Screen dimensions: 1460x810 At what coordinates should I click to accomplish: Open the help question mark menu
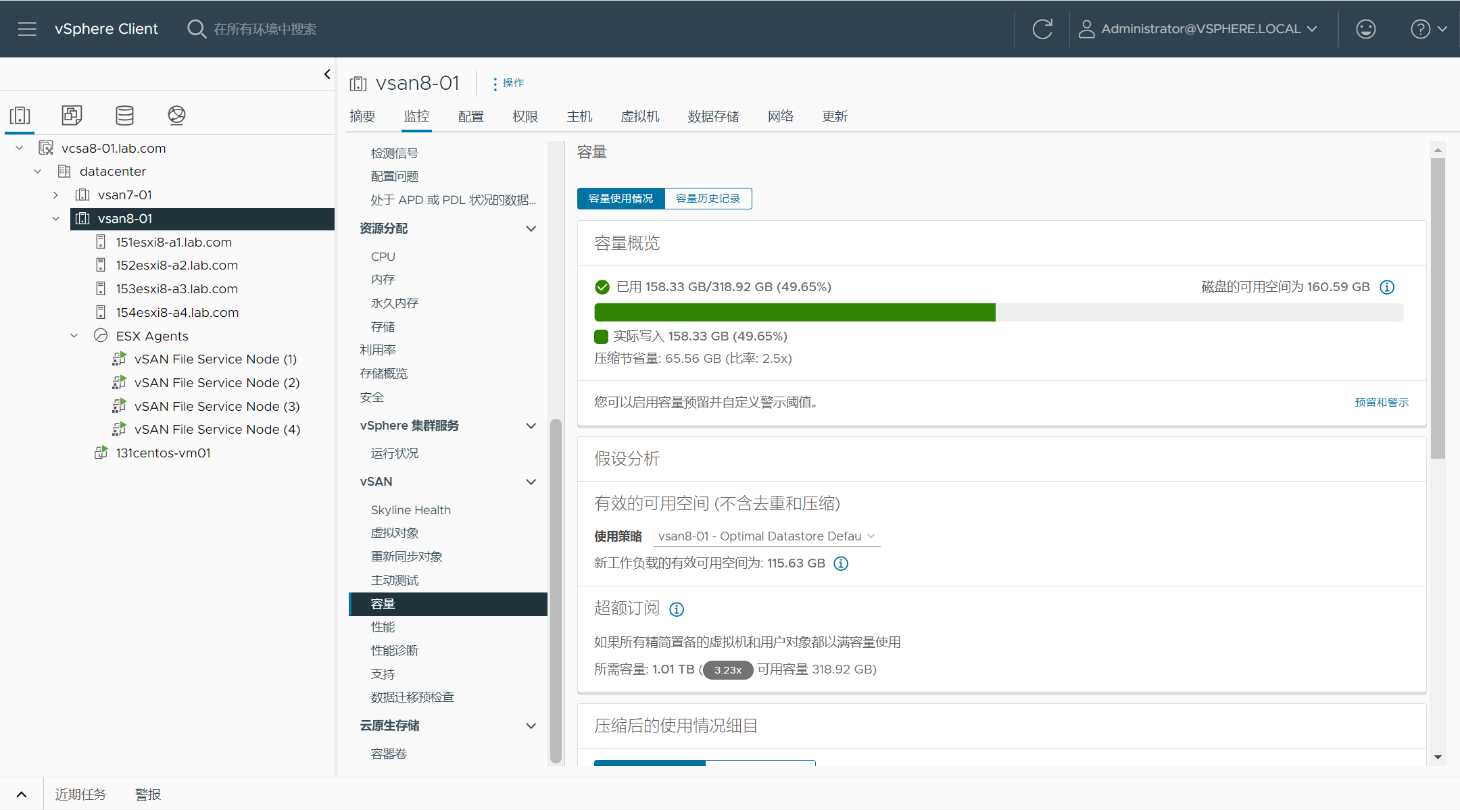tap(1428, 29)
